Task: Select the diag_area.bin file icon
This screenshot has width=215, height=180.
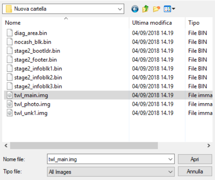Action: (x=10, y=33)
